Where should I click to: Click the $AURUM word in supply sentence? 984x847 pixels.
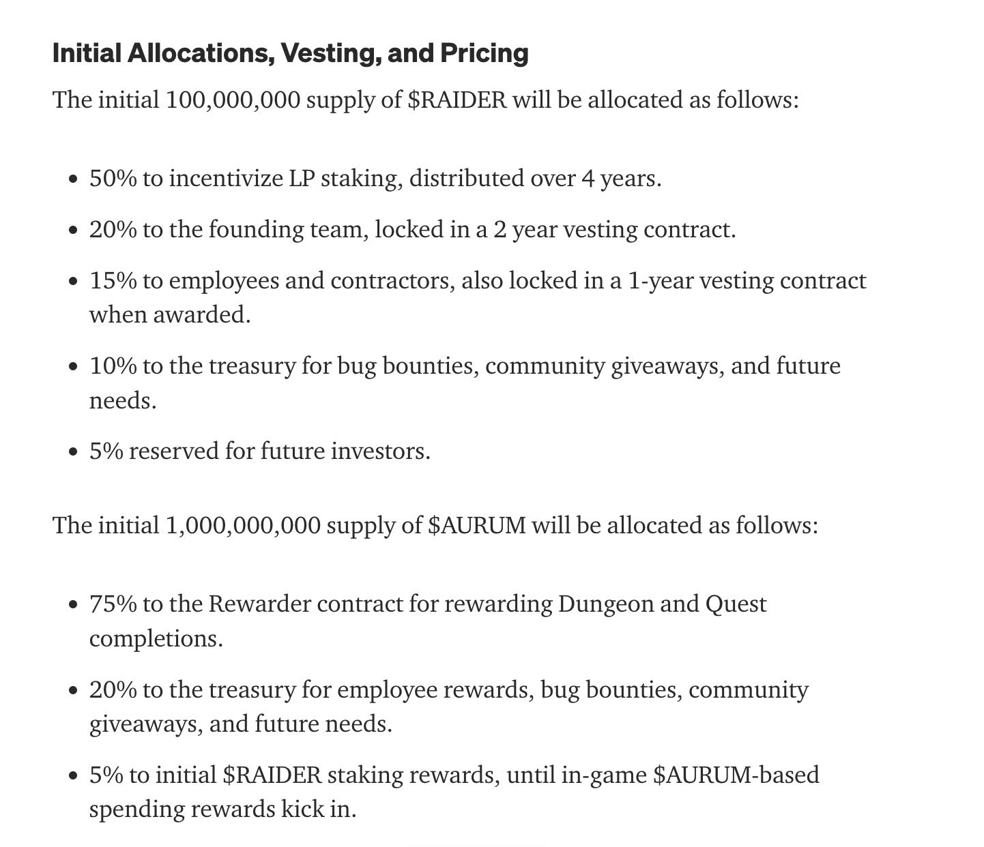coord(477,526)
